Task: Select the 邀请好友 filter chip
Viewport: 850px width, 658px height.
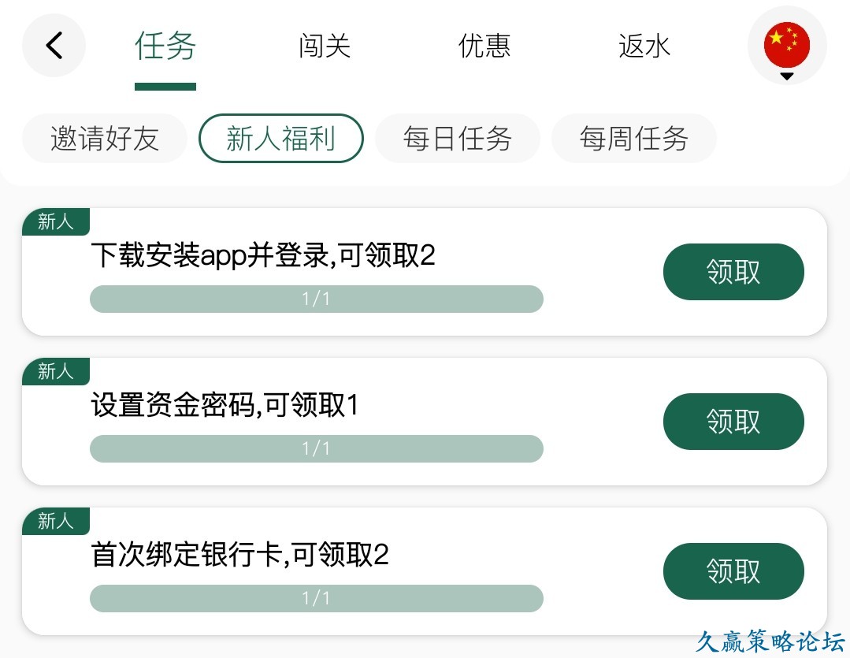Action: (105, 139)
